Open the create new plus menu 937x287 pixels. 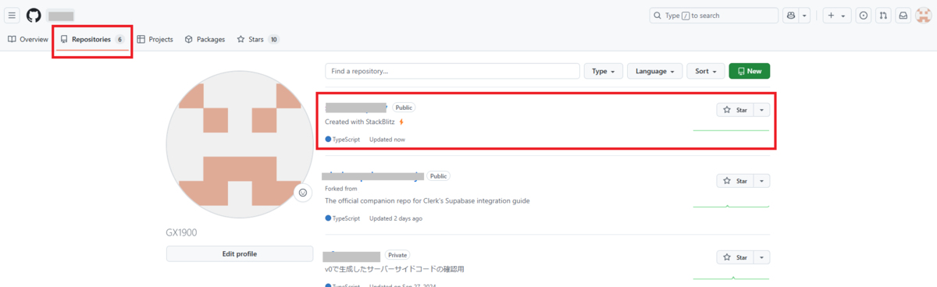pos(837,16)
